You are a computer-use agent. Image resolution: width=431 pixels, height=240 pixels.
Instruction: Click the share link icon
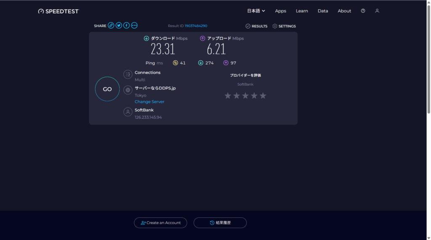tap(111, 26)
